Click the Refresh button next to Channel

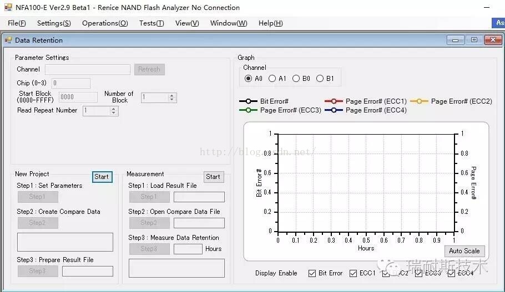click(149, 69)
